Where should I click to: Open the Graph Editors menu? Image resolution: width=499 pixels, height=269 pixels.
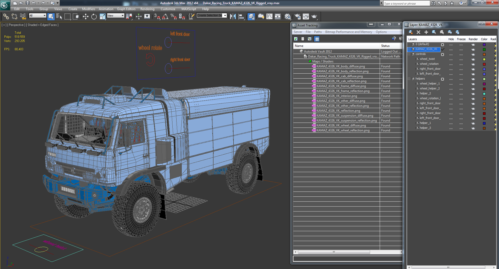[126, 9]
